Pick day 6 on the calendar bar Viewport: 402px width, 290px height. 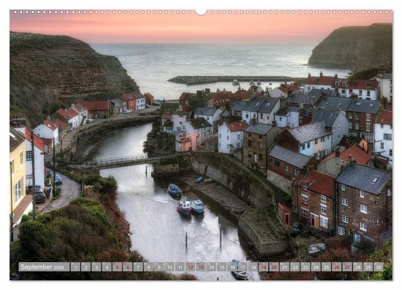coord(128,267)
